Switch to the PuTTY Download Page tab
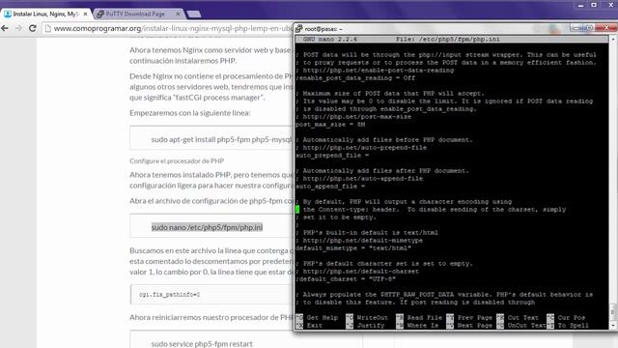 135,14
